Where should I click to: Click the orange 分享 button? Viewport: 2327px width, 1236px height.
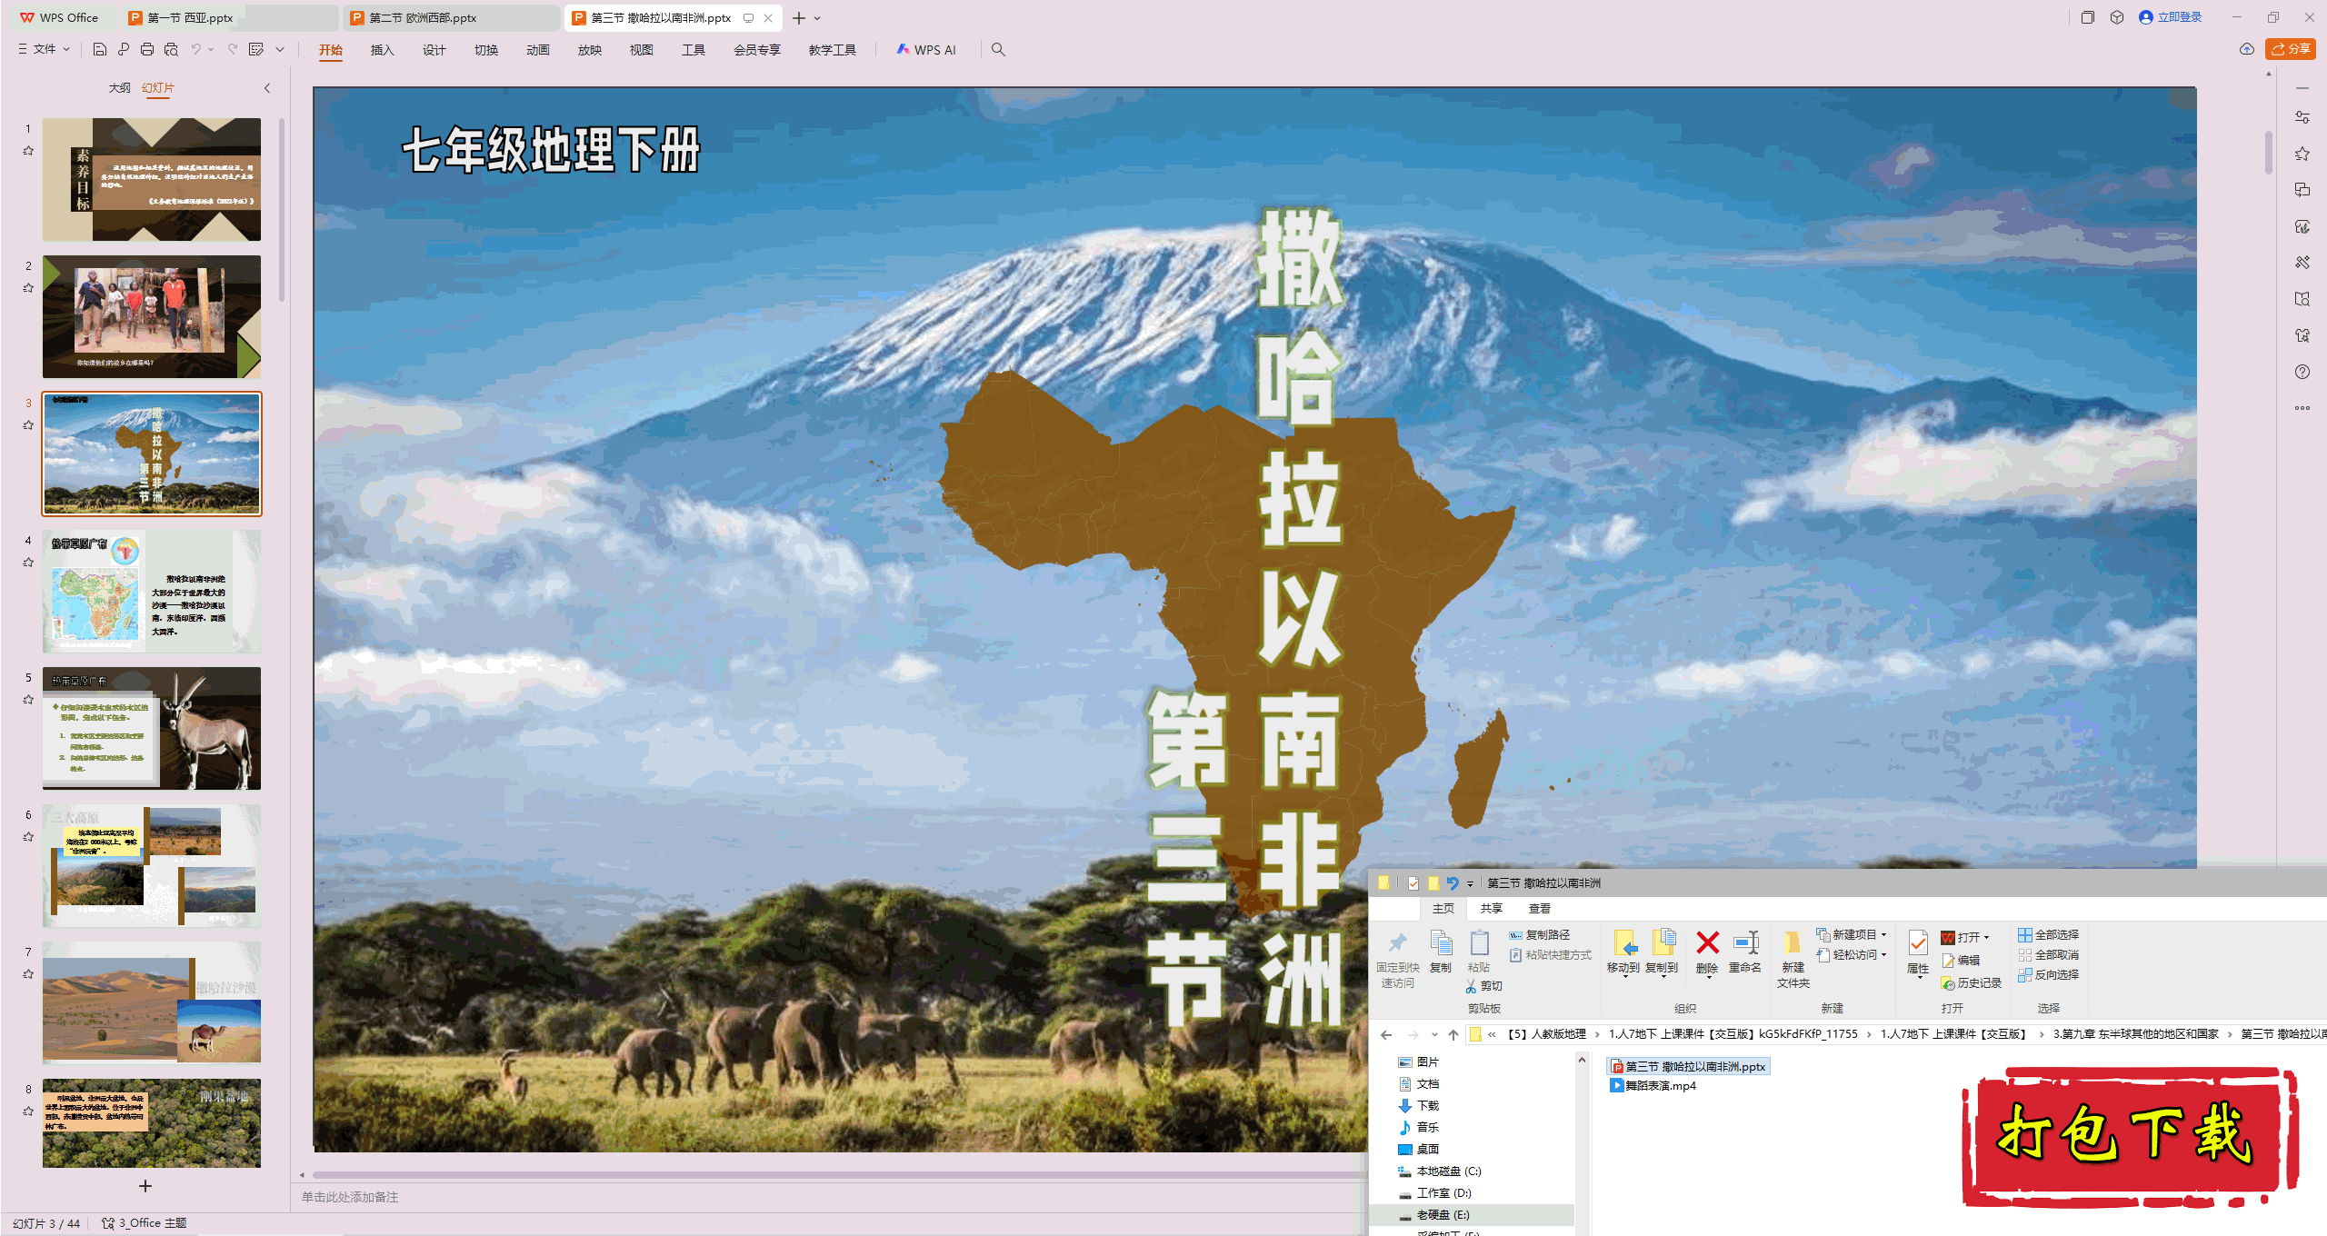click(x=2290, y=49)
